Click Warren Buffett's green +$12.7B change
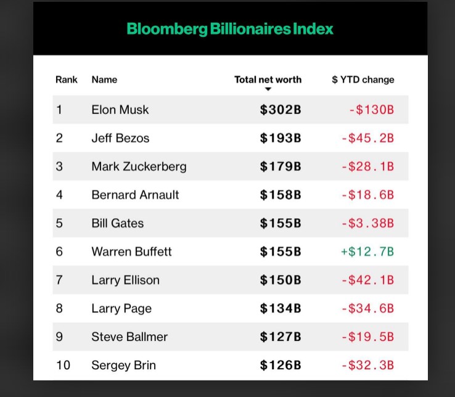Screen dimensions: 455x397 point(367,252)
